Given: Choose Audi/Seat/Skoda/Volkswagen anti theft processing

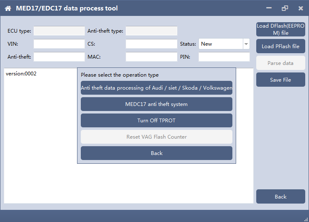Looking at the screenshot, I should [x=157, y=88].
